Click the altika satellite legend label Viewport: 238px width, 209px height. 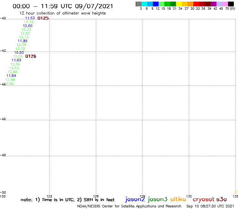pyautogui.click(x=178, y=199)
